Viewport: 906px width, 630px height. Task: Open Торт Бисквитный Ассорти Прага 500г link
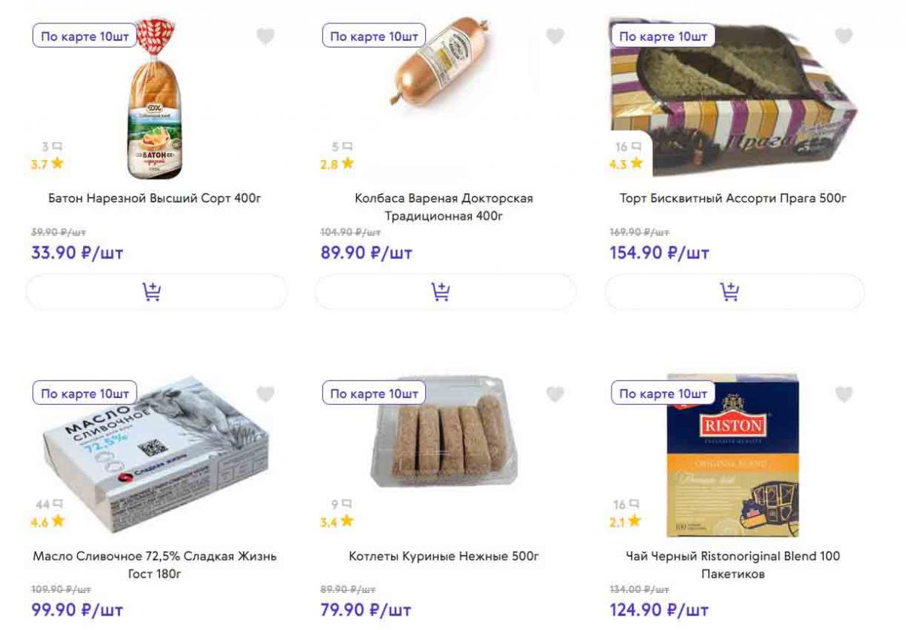pos(733,199)
